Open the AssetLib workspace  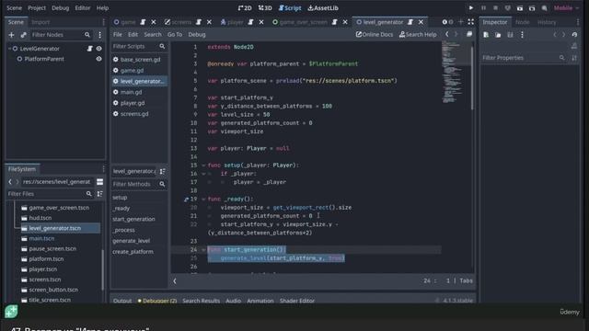(323, 8)
